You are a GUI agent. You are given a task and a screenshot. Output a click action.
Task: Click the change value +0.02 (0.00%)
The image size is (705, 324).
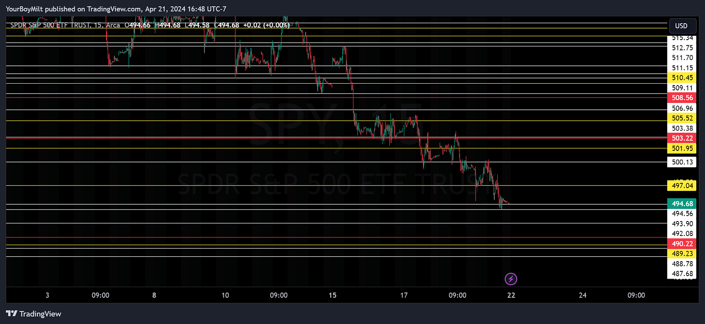click(x=266, y=25)
